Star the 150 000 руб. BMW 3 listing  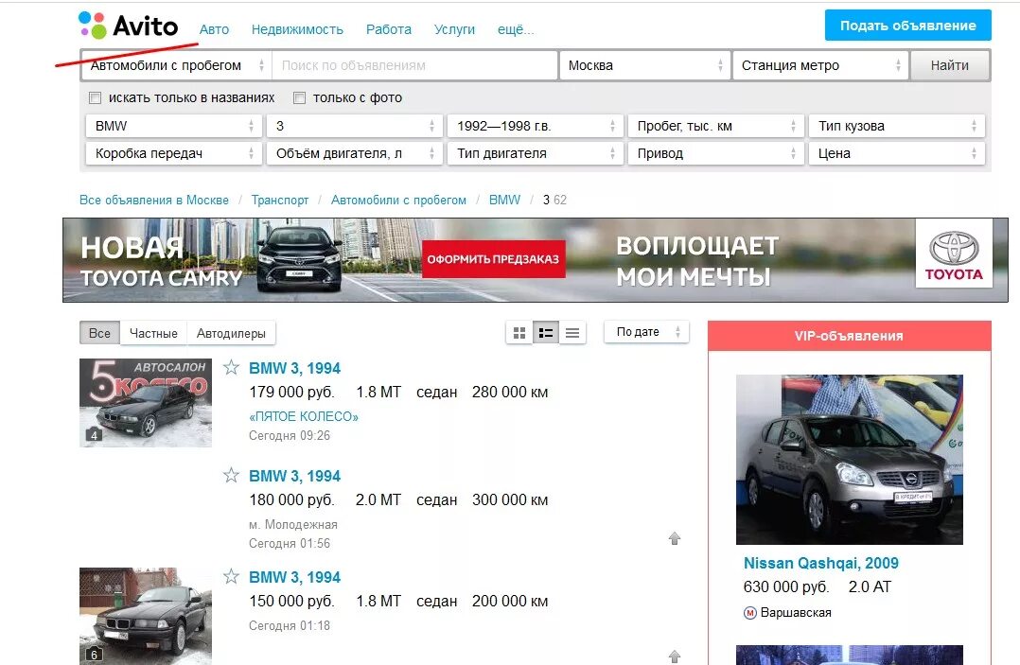(231, 577)
